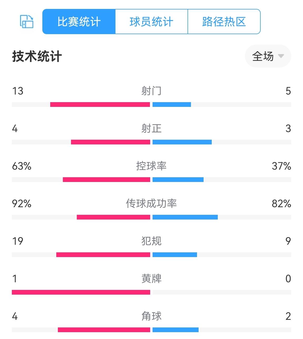Screen dimensions: 303x339
Task: Tap the 射正 stat label
Action: (x=151, y=128)
